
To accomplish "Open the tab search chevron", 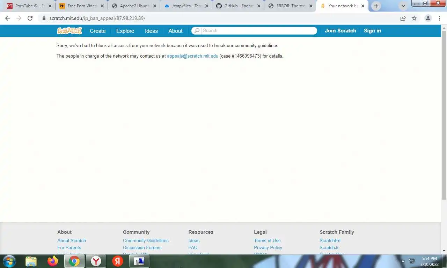I will point(403,6).
